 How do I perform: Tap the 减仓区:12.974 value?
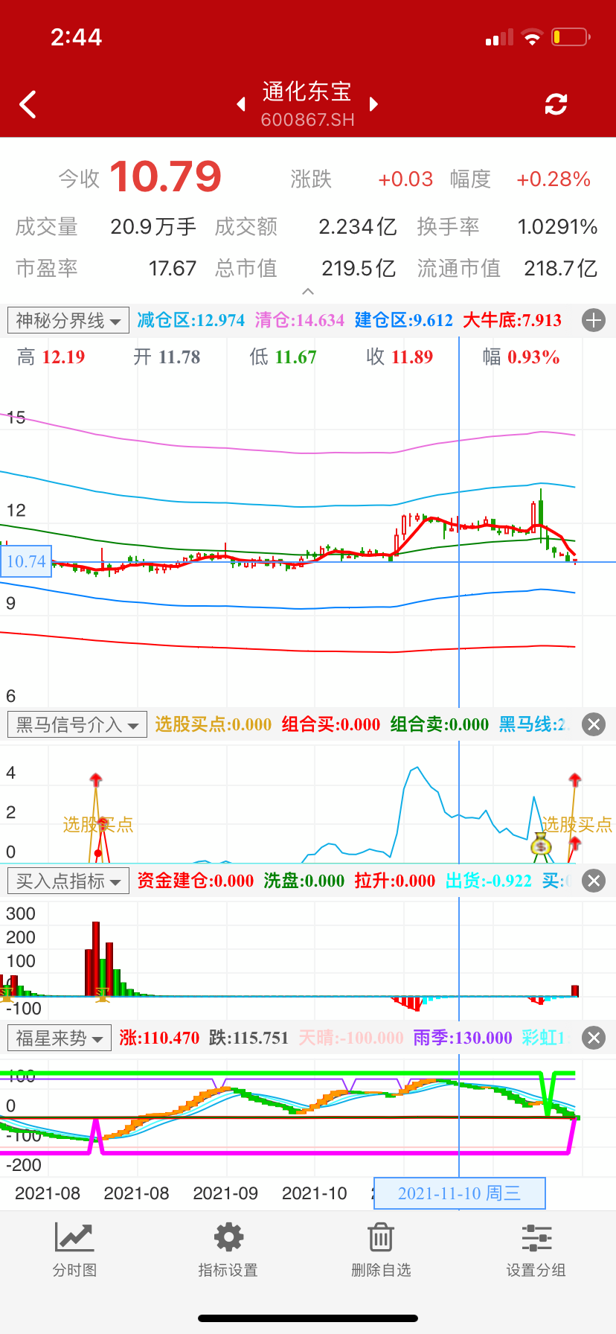coord(191,320)
